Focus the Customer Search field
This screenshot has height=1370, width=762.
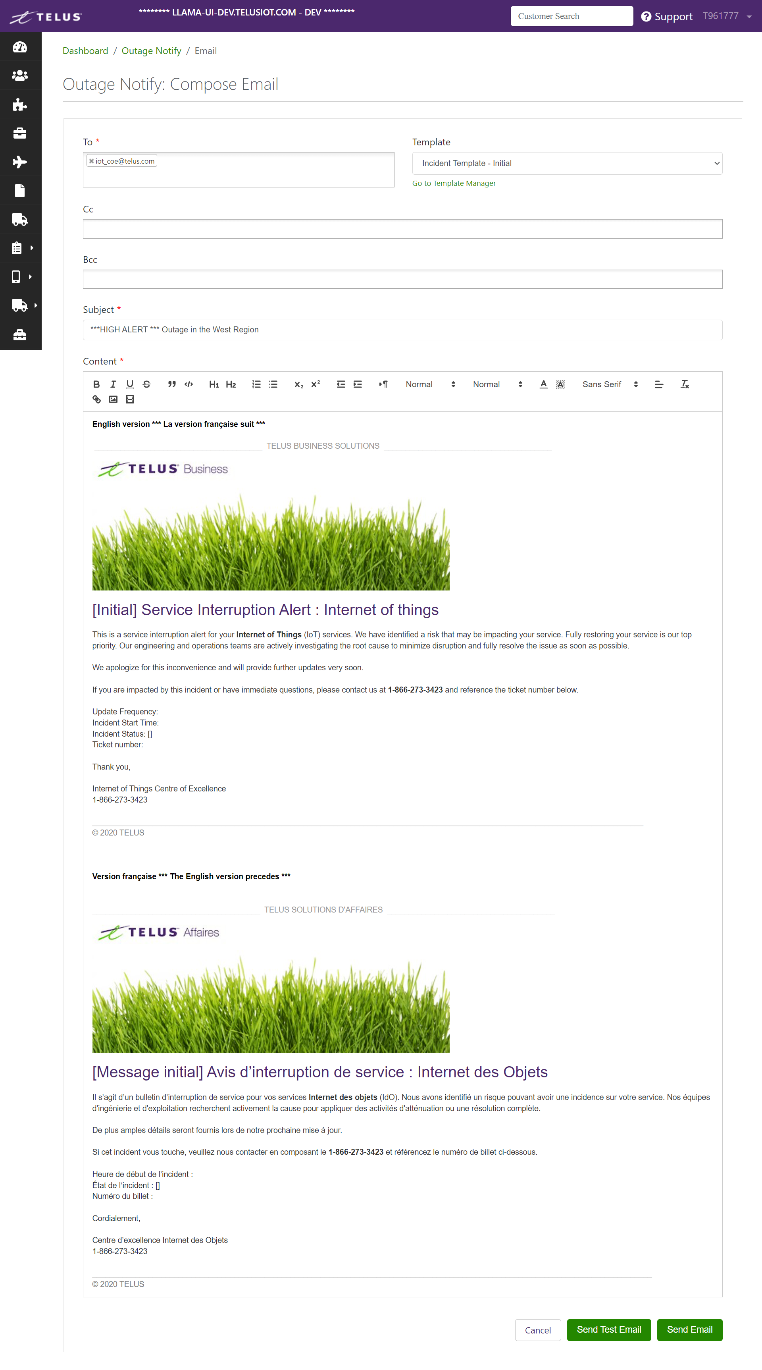572,16
